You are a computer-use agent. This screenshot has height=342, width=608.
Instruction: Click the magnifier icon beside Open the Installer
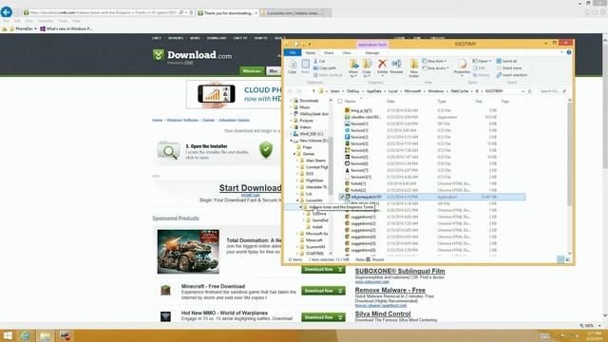coord(169,151)
